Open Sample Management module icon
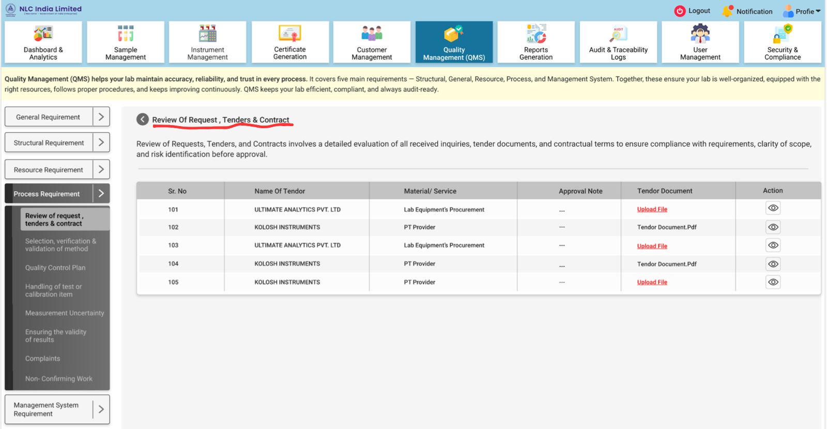 [x=125, y=34]
